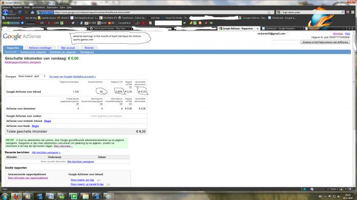This screenshot has width=357, height=200.
Task: Click the search magnifier icon
Action: coord(343,12)
